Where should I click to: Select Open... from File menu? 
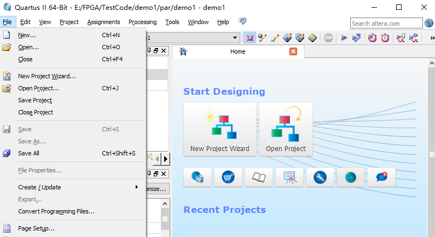point(73,47)
